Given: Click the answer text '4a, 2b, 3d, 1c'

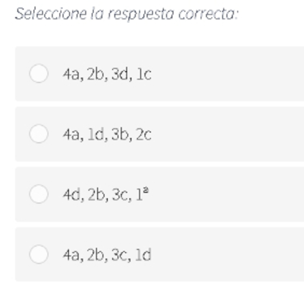Looking at the screenshot, I should click(x=107, y=74).
